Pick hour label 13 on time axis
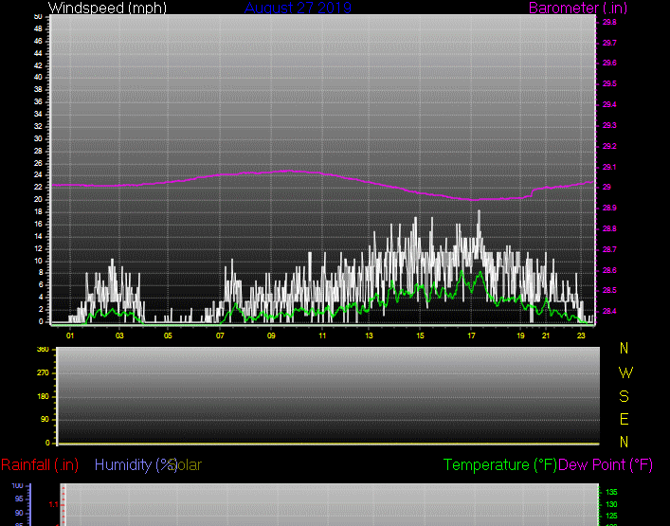Screen dimensions: 670x526 coord(369,336)
